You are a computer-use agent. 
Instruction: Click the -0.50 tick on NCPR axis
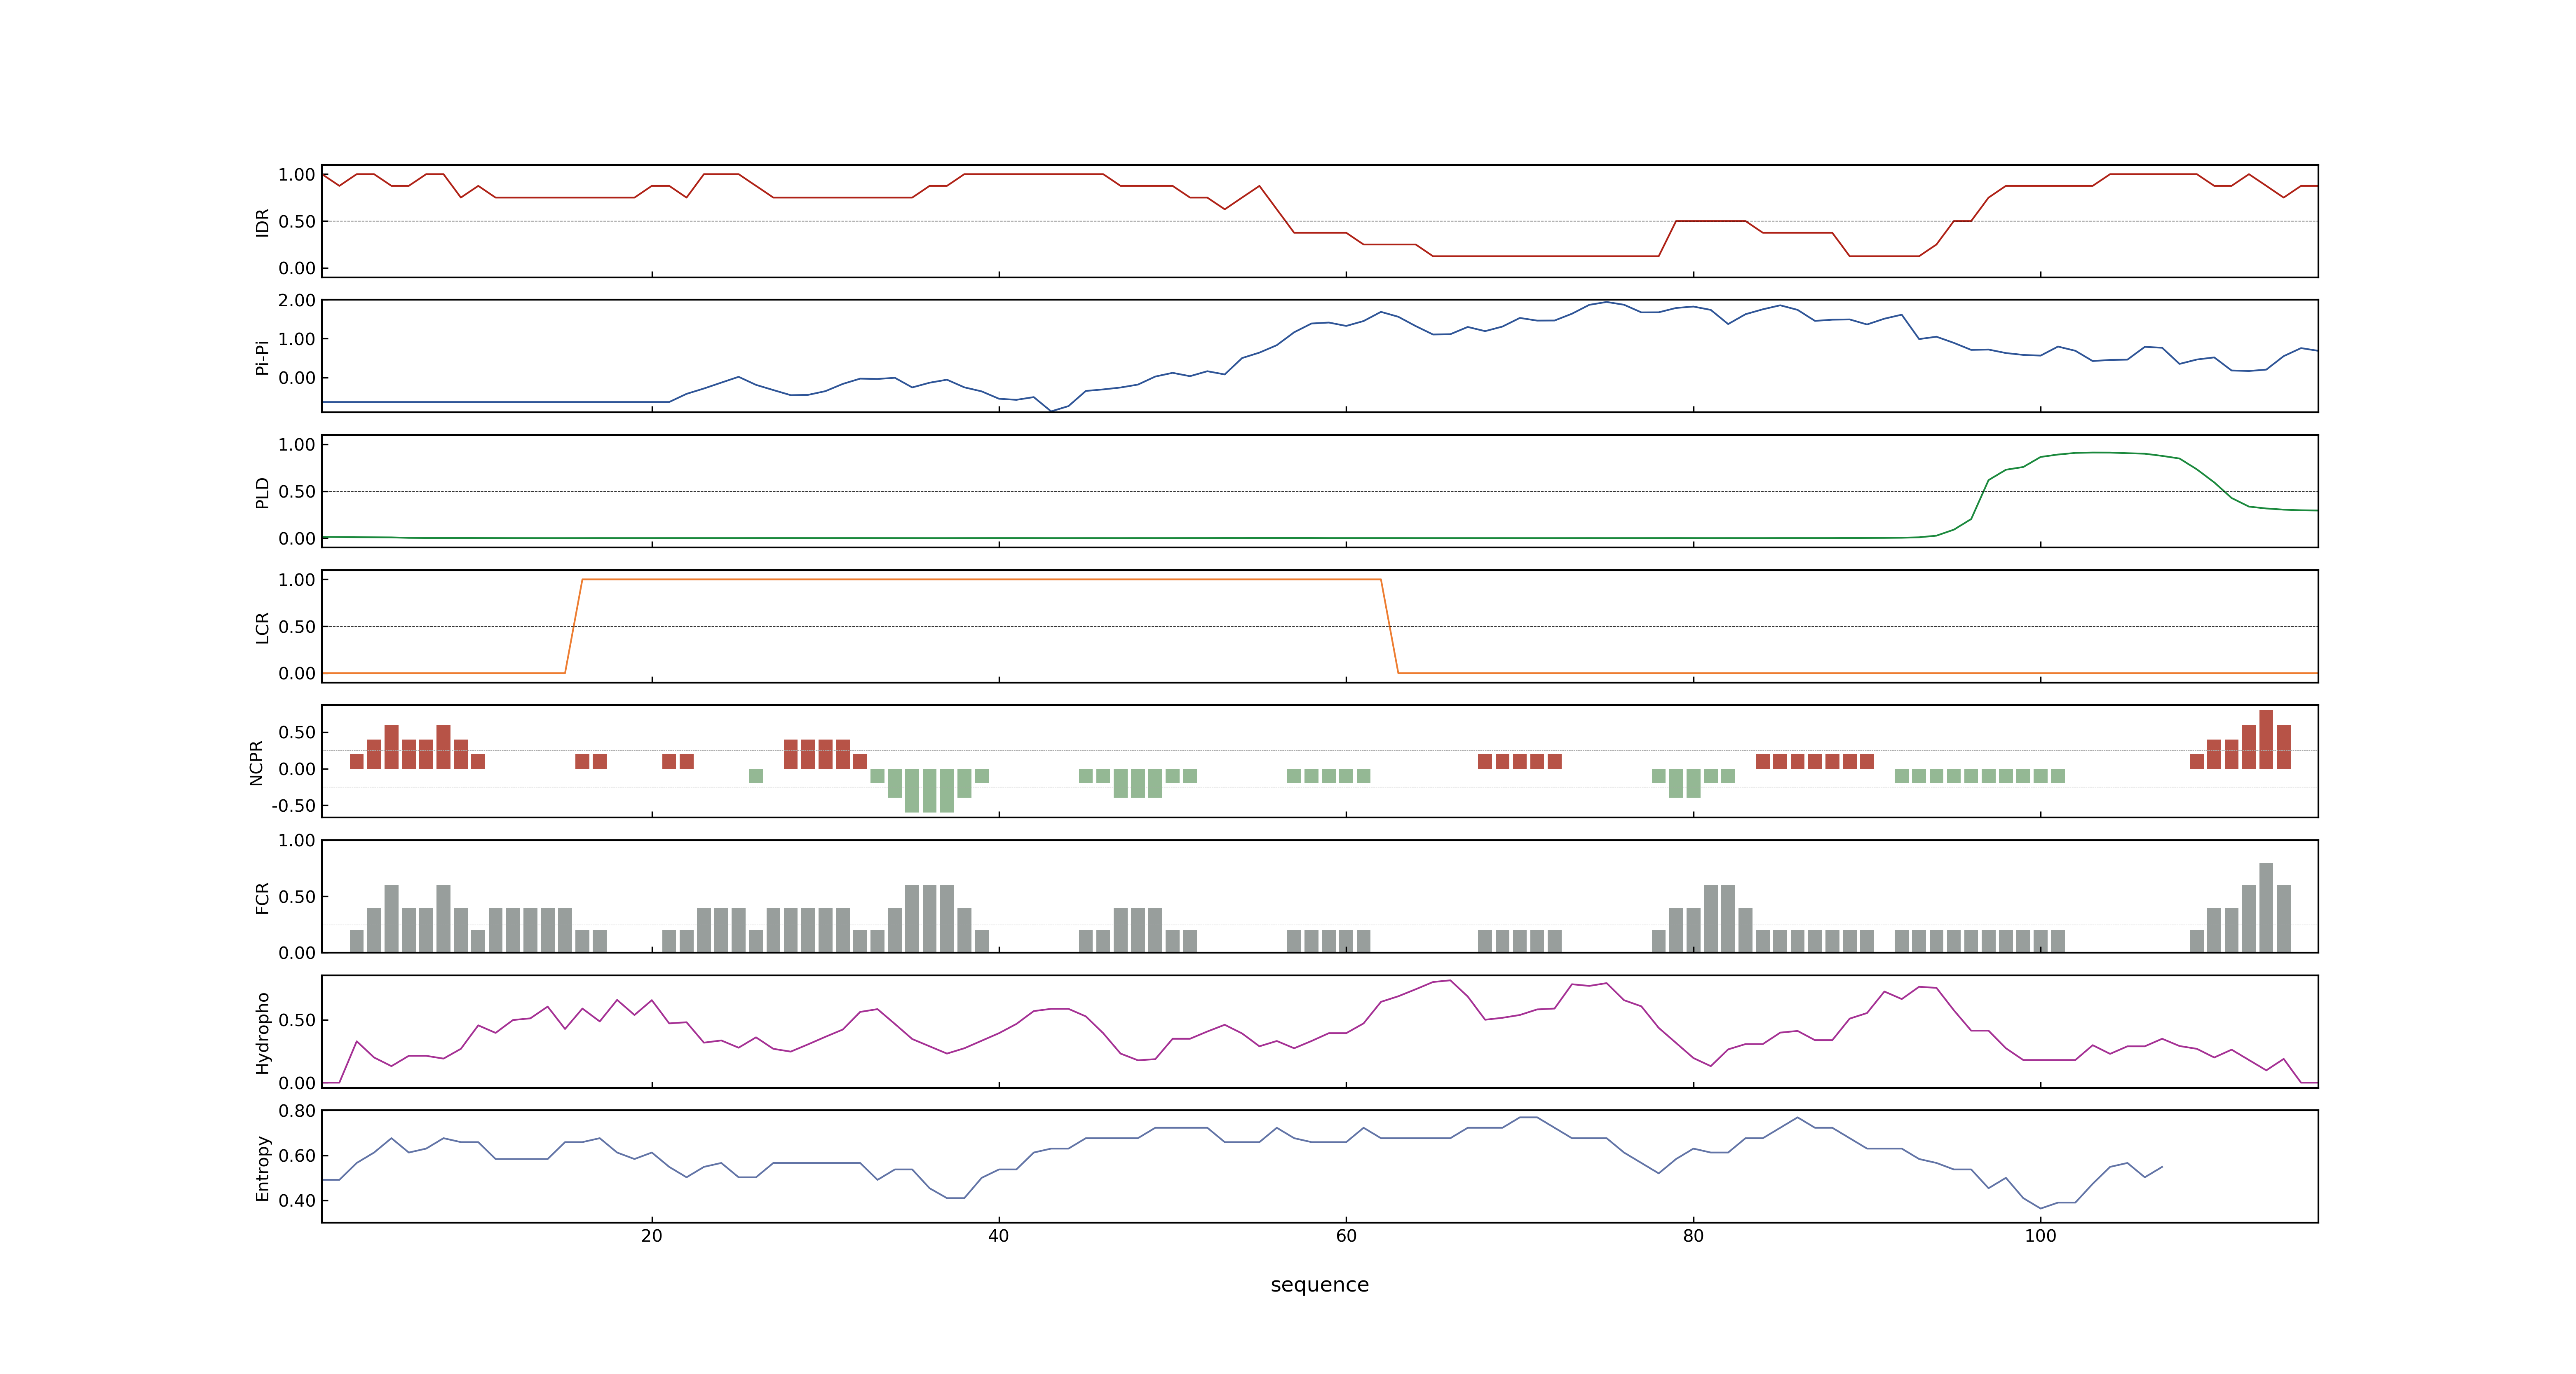point(293,805)
